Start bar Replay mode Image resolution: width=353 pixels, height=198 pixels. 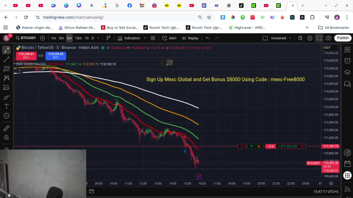(x=190, y=38)
